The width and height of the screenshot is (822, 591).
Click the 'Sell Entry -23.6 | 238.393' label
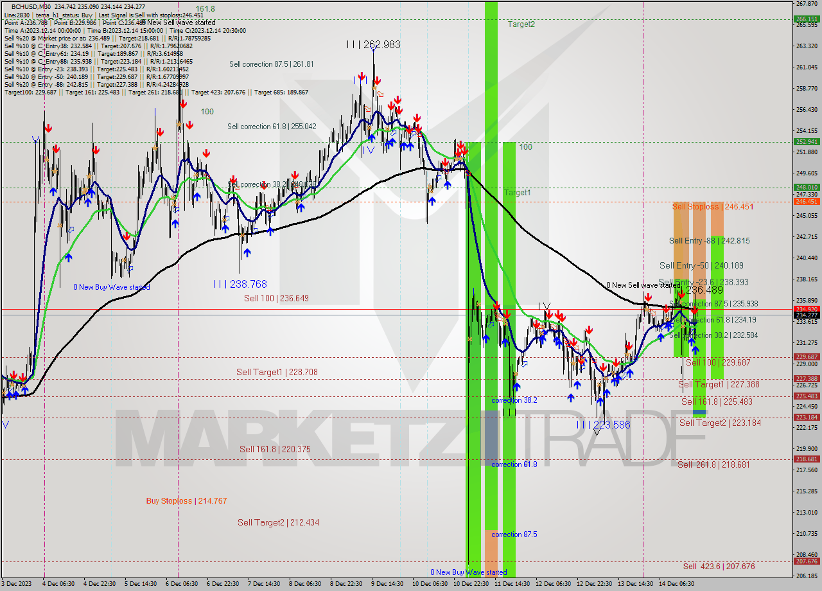(703, 282)
